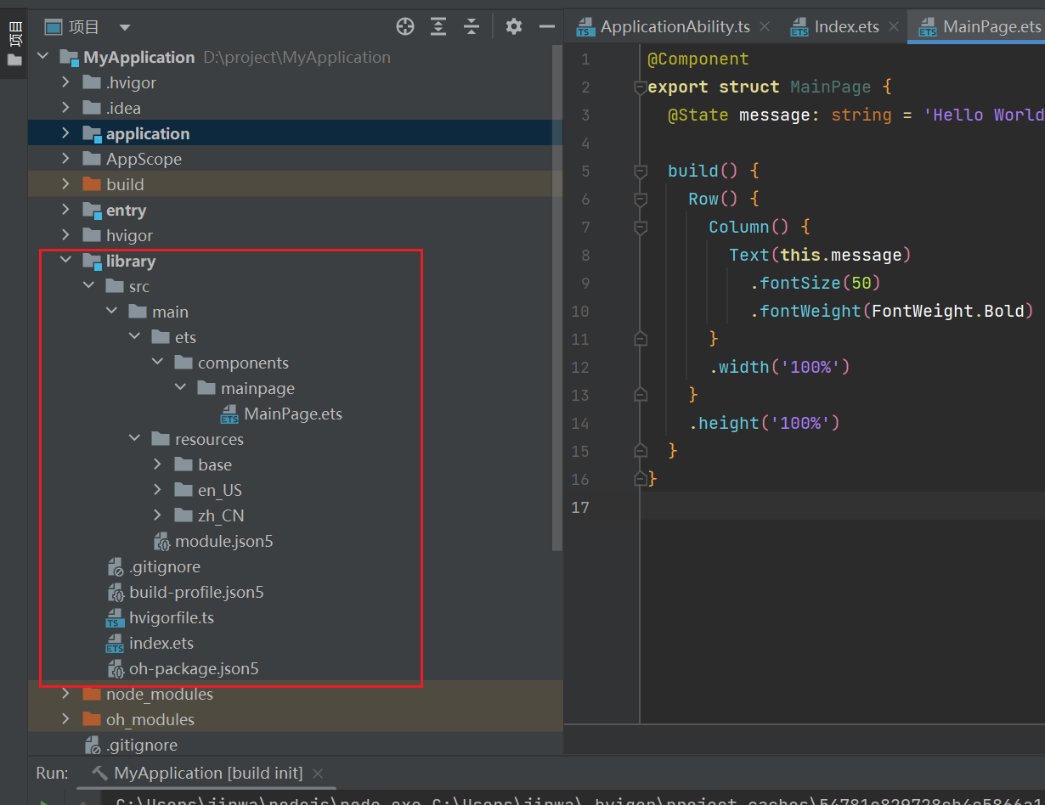Switch to ApplicationAbility.ts tab
1045x805 pixels.
pyautogui.click(x=675, y=26)
